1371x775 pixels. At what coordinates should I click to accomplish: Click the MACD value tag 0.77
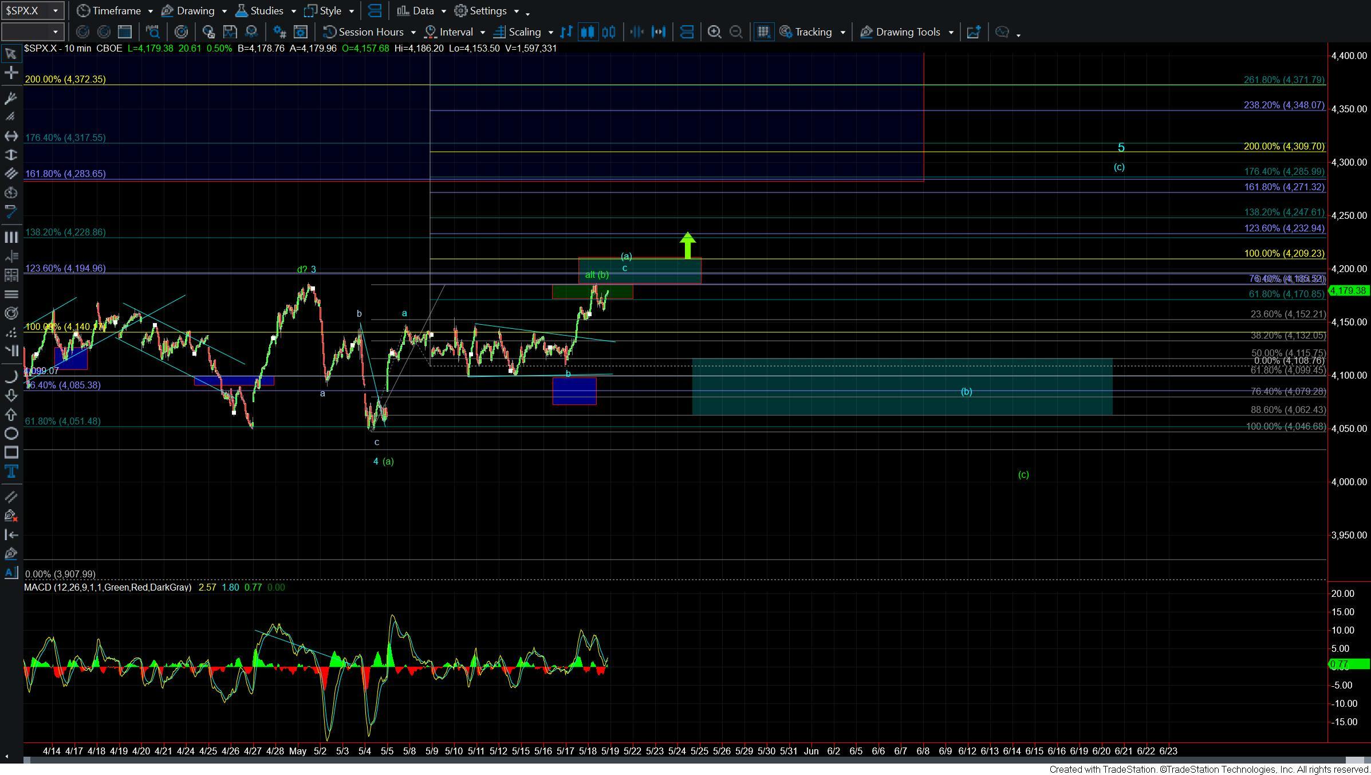(1348, 664)
